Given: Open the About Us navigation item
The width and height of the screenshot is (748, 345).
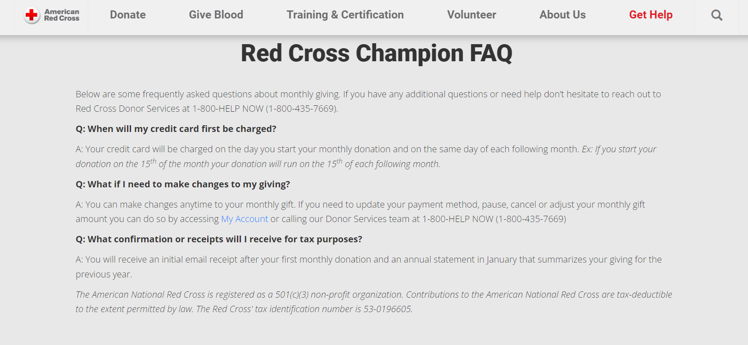Looking at the screenshot, I should coord(562,15).
